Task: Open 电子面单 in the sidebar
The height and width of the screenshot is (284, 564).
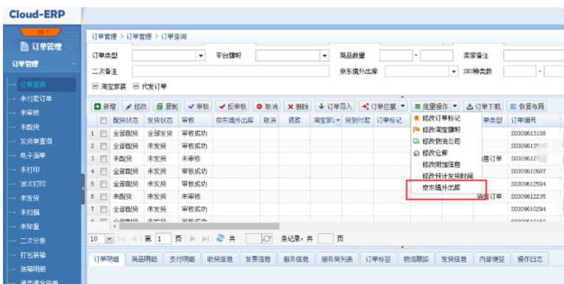Action: pos(33,156)
